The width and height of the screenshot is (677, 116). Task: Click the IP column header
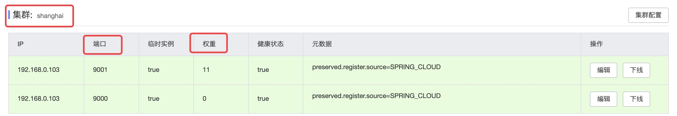tap(21, 44)
